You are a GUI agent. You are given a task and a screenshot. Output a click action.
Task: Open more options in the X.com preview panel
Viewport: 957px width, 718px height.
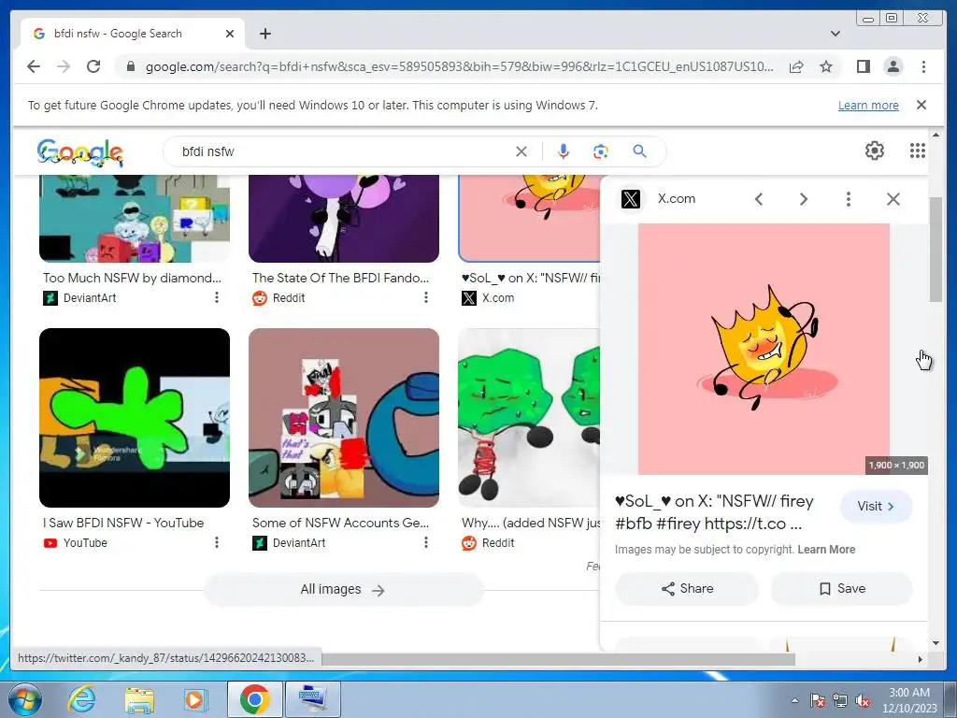[x=849, y=199]
